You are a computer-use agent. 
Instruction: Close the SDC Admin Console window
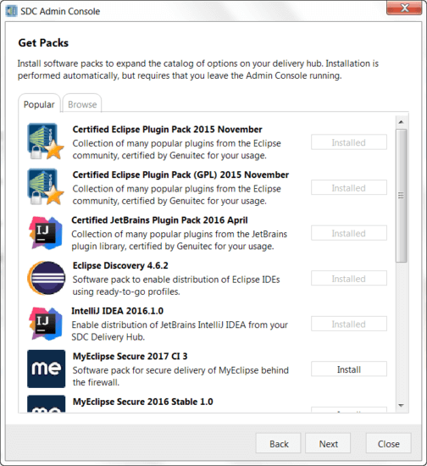coord(404,8)
